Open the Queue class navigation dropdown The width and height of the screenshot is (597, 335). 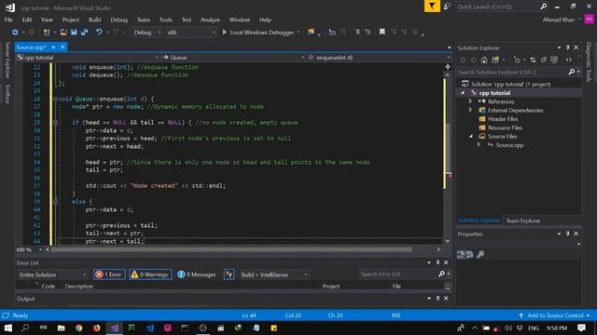tap(233, 58)
